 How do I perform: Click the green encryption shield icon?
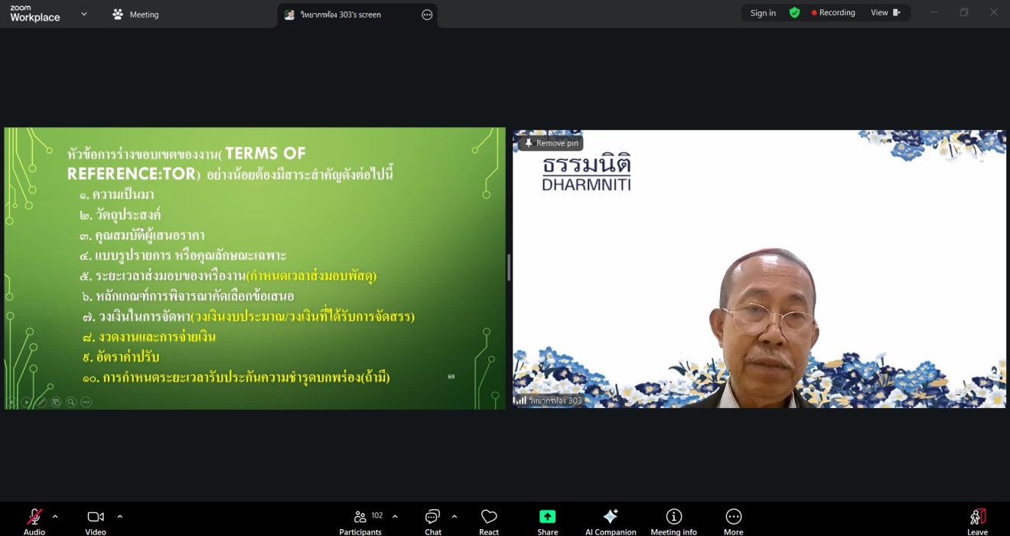pos(794,13)
